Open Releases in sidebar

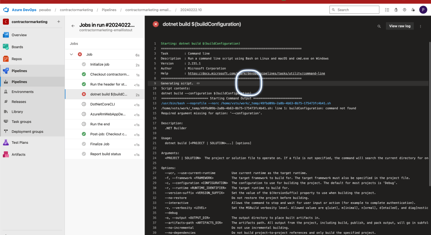pos(32,101)
